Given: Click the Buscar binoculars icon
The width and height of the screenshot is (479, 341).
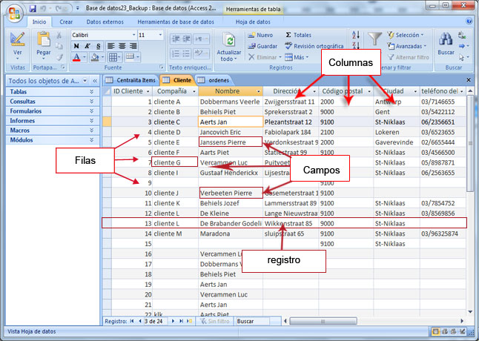Looking at the screenshot, I should [446, 40].
